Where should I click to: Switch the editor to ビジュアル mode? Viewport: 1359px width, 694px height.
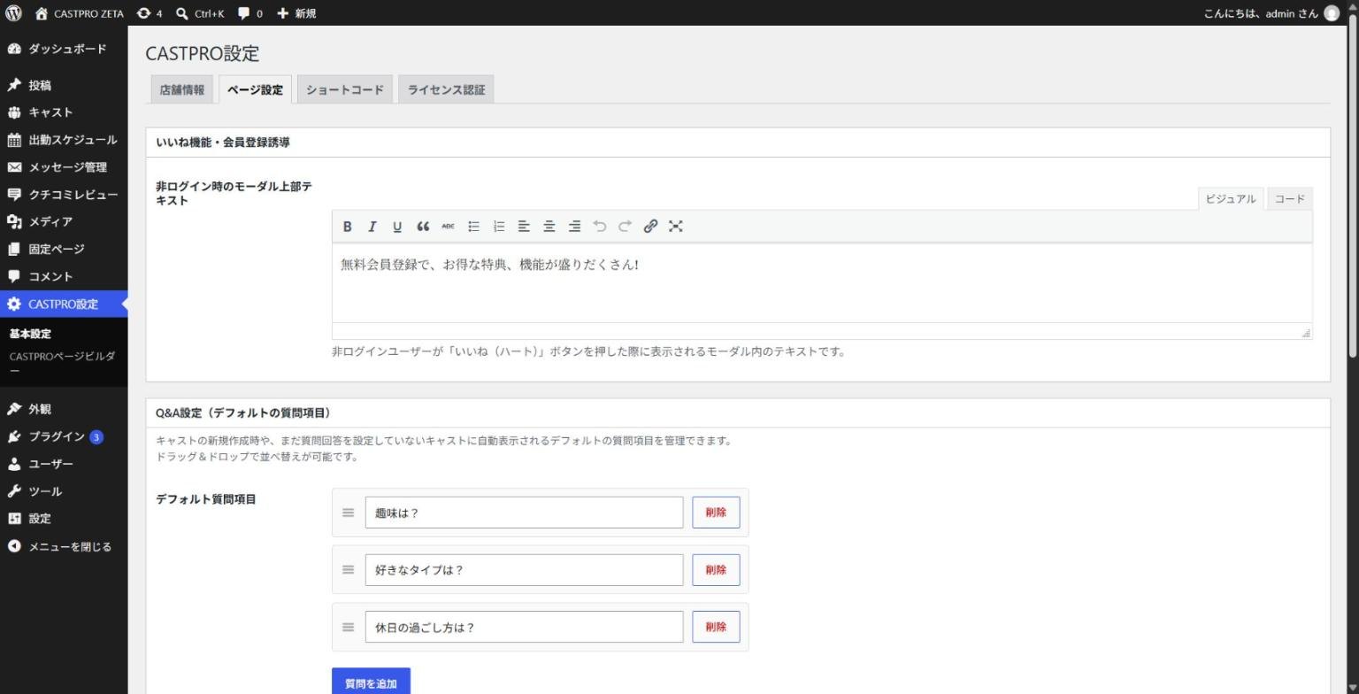click(x=1231, y=199)
